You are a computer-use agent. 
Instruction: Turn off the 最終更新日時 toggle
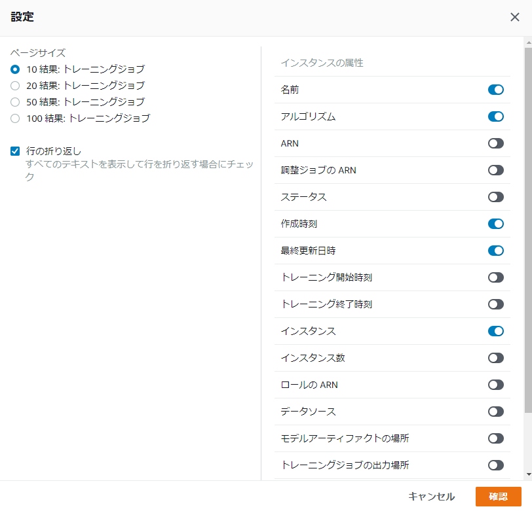tap(496, 251)
